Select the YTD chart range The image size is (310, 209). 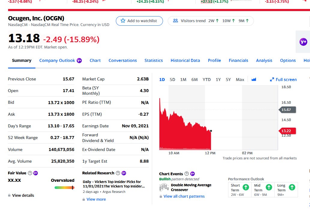pos(206,80)
